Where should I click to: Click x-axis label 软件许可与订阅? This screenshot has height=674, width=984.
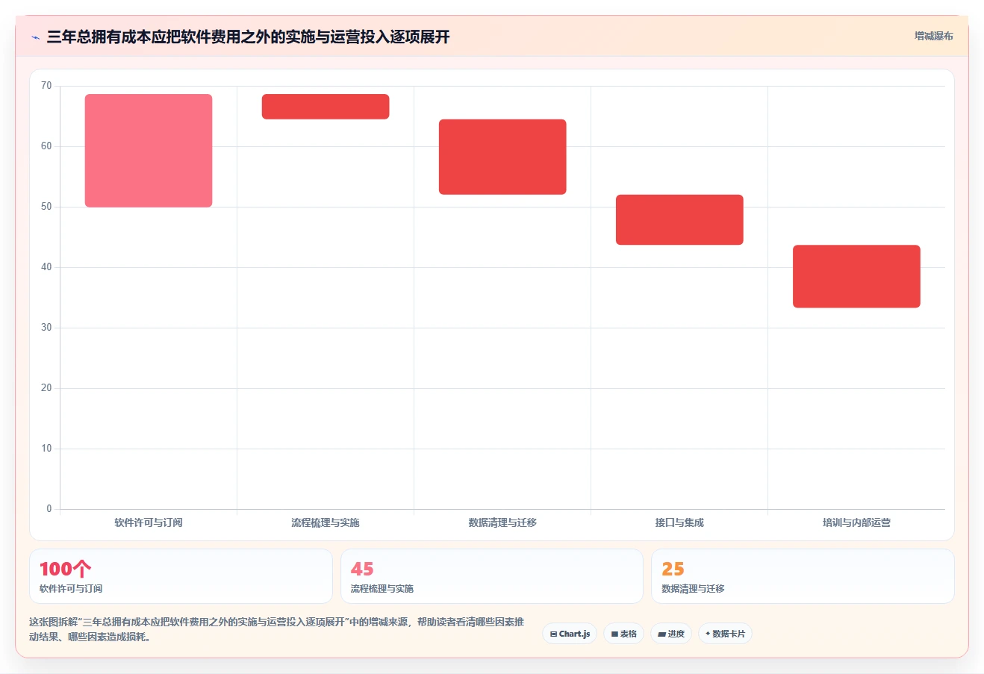pyautogui.click(x=149, y=522)
